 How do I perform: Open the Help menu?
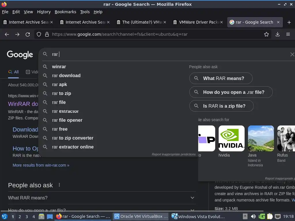pyautogui.click(x=98, y=12)
